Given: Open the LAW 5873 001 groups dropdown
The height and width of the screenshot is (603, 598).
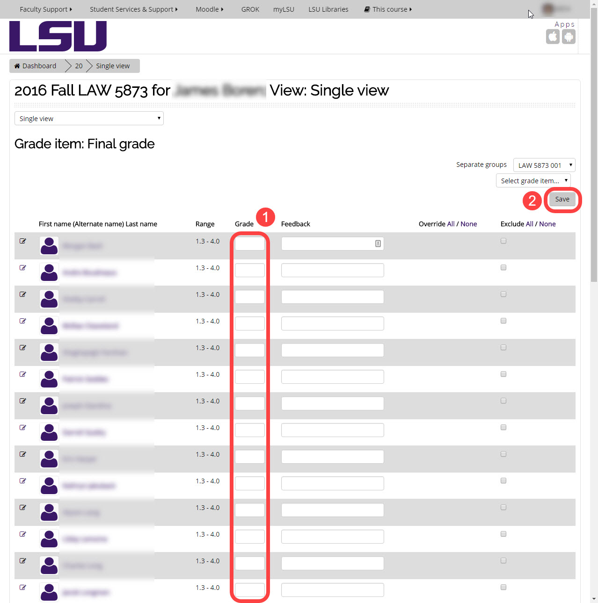Looking at the screenshot, I should point(544,165).
